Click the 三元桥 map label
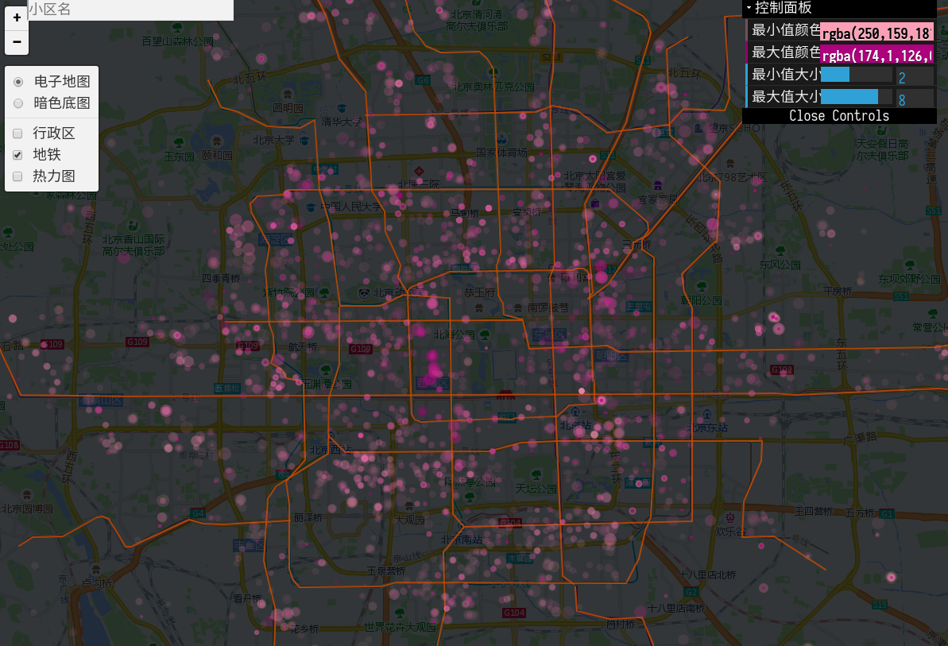This screenshot has height=646, width=948. click(637, 245)
